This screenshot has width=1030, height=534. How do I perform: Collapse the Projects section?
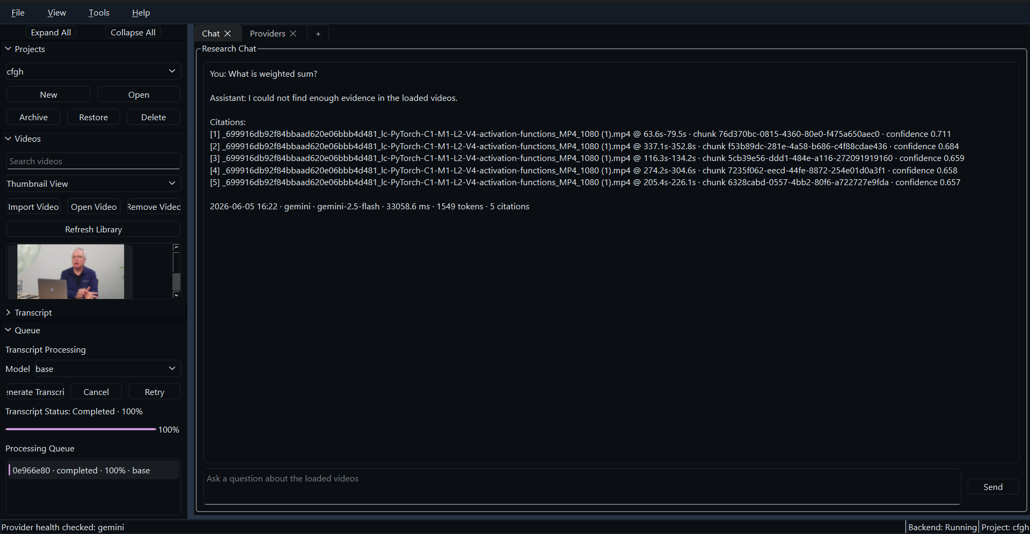(x=8, y=49)
